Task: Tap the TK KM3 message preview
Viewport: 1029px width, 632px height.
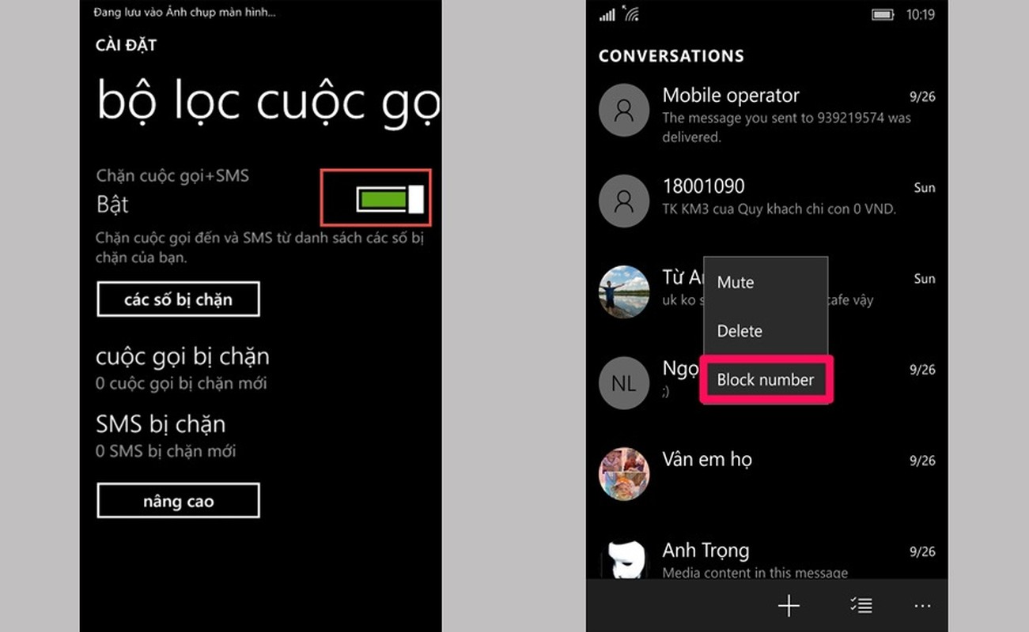Action: coord(778,209)
